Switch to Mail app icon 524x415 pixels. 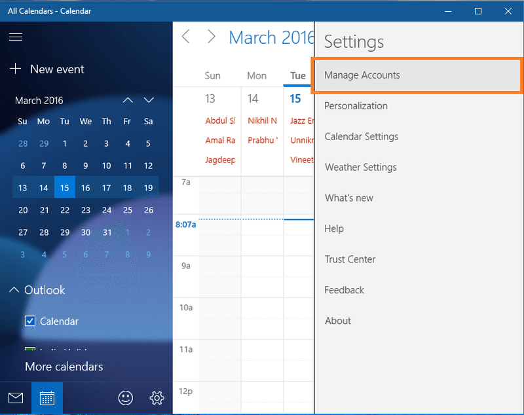16,398
